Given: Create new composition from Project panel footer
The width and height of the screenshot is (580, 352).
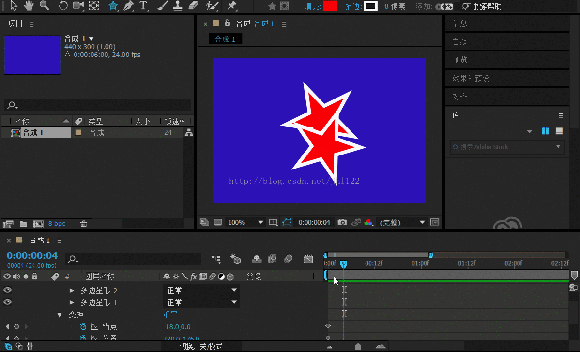Looking at the screenshot, I should click(38, 224).
